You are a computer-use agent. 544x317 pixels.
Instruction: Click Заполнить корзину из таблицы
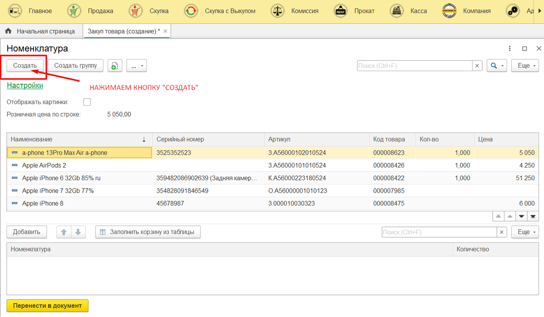[x=148, y=232]
